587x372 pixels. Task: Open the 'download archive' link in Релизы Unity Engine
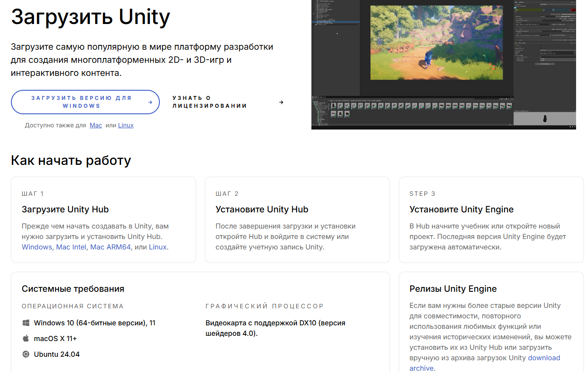(x=544, y=357)
